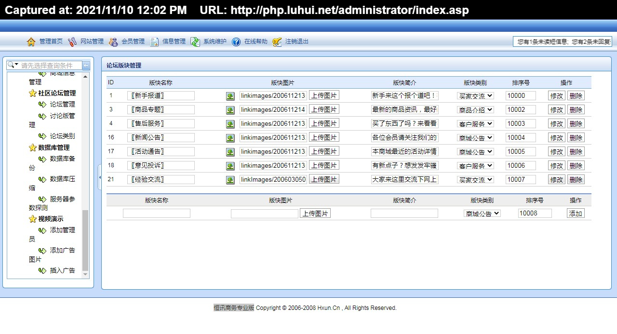Open category dropdown for 经验交流 row
This screenshot has height=334, width=617.
[475, 180]
